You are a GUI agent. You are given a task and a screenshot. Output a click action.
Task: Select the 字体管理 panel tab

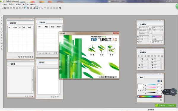click(42, 22)
